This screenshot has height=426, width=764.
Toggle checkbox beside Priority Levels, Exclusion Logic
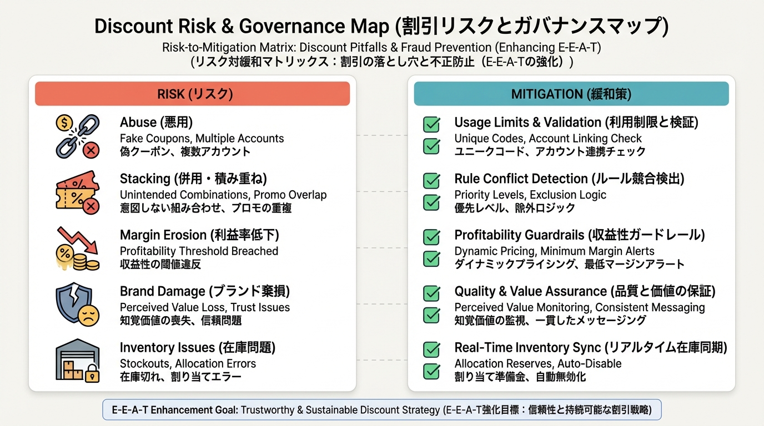[x=431, y=202]
